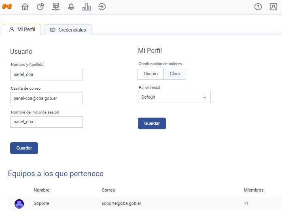Open the help question mark icon

pyautogui.click(x=258, y=7)
